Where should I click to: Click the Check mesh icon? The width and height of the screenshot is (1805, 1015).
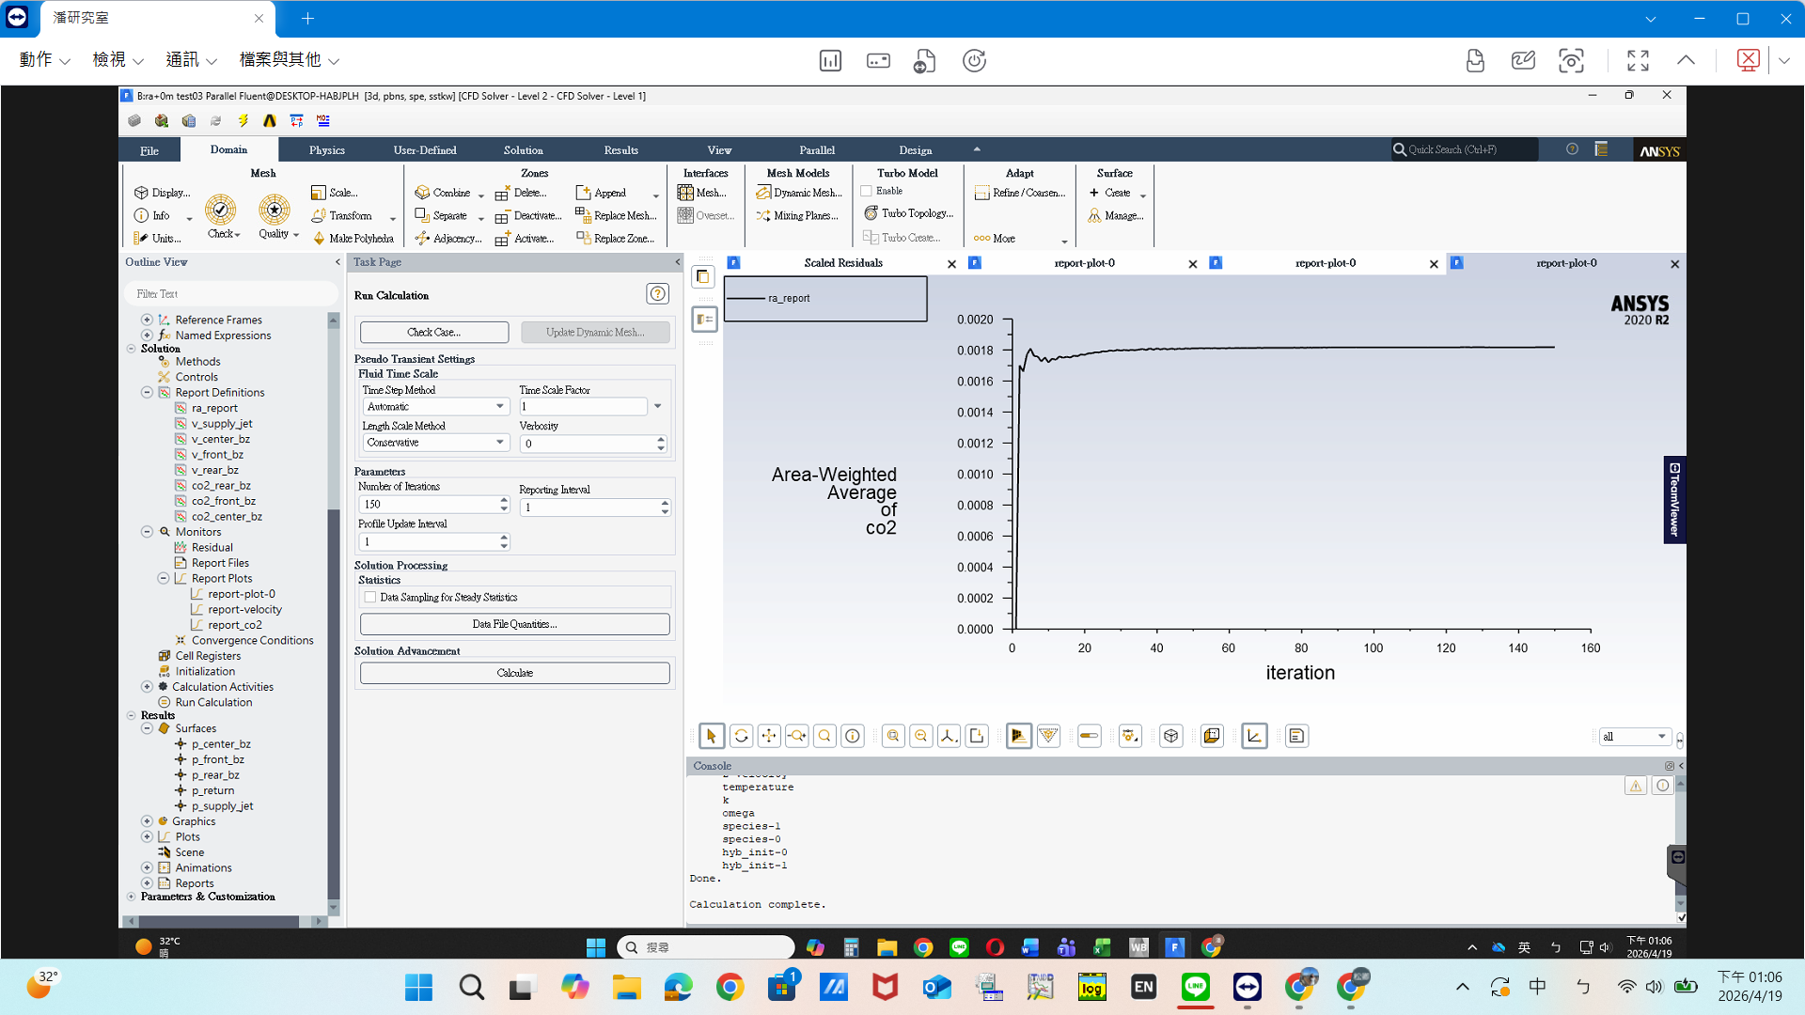click(221, 211)
